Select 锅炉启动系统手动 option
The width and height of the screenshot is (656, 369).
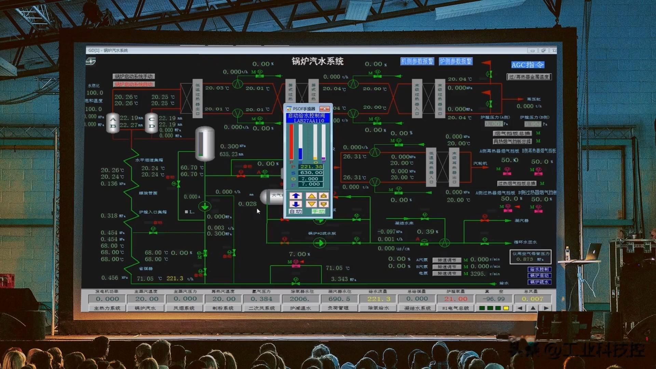[x=134, y=76]
